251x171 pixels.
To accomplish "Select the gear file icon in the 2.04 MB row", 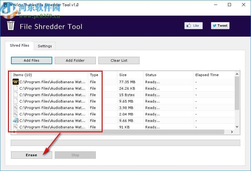I will pos(16,114).
